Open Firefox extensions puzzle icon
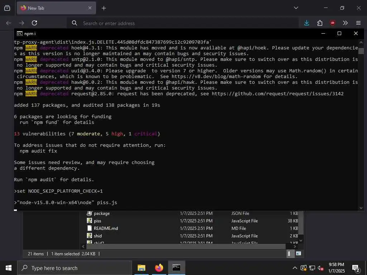367x275 pixels. (320, 23)
